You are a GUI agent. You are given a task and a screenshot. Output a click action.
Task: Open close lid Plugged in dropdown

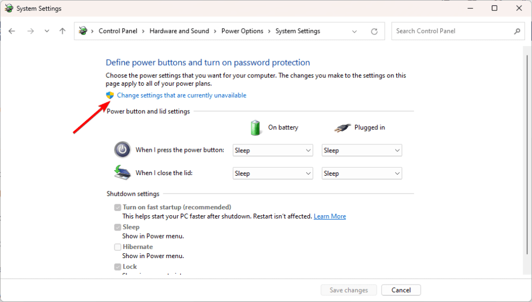click(362, 173)
